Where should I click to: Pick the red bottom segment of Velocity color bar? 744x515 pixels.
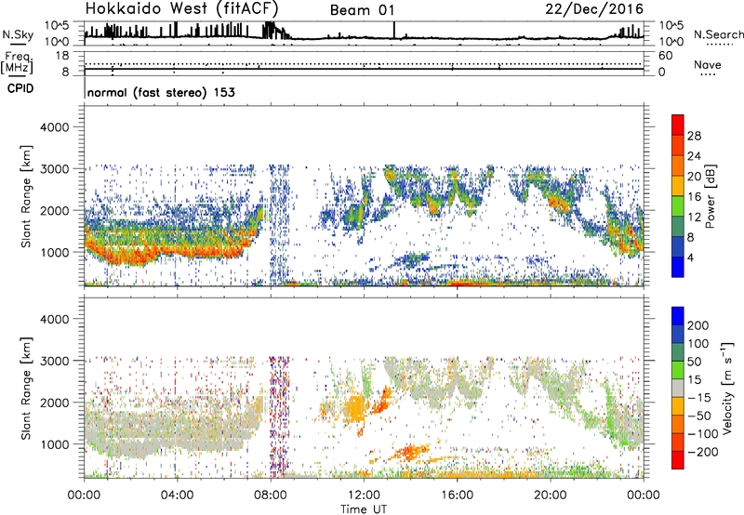click(678, 460)
